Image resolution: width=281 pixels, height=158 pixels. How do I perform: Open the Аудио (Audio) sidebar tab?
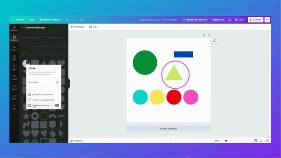click(x=14, y=87)
